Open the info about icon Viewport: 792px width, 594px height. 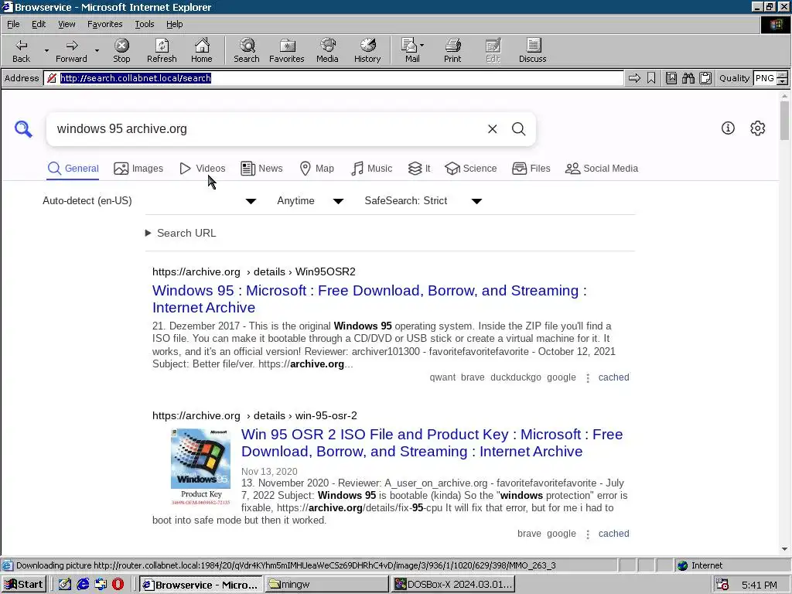(x=728, y=128)
